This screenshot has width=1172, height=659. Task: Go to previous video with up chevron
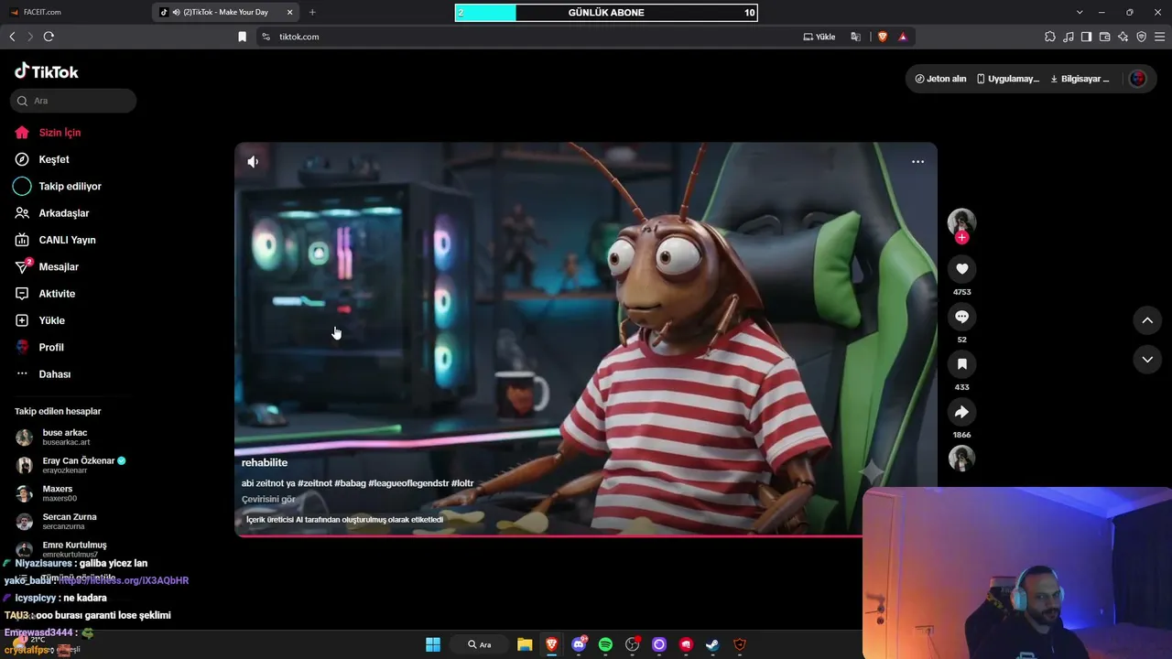(1147, 320)
